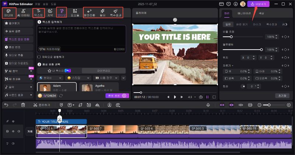Select the Adam voice thumbnail

point(46,88)
